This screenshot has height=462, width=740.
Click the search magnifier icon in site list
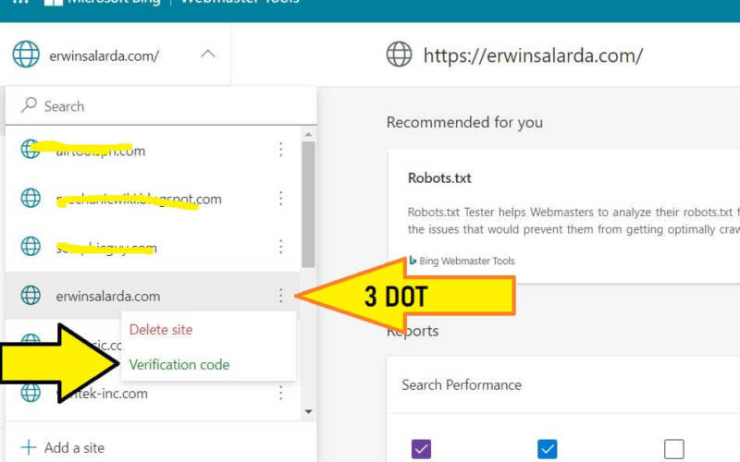coord(30,106)
